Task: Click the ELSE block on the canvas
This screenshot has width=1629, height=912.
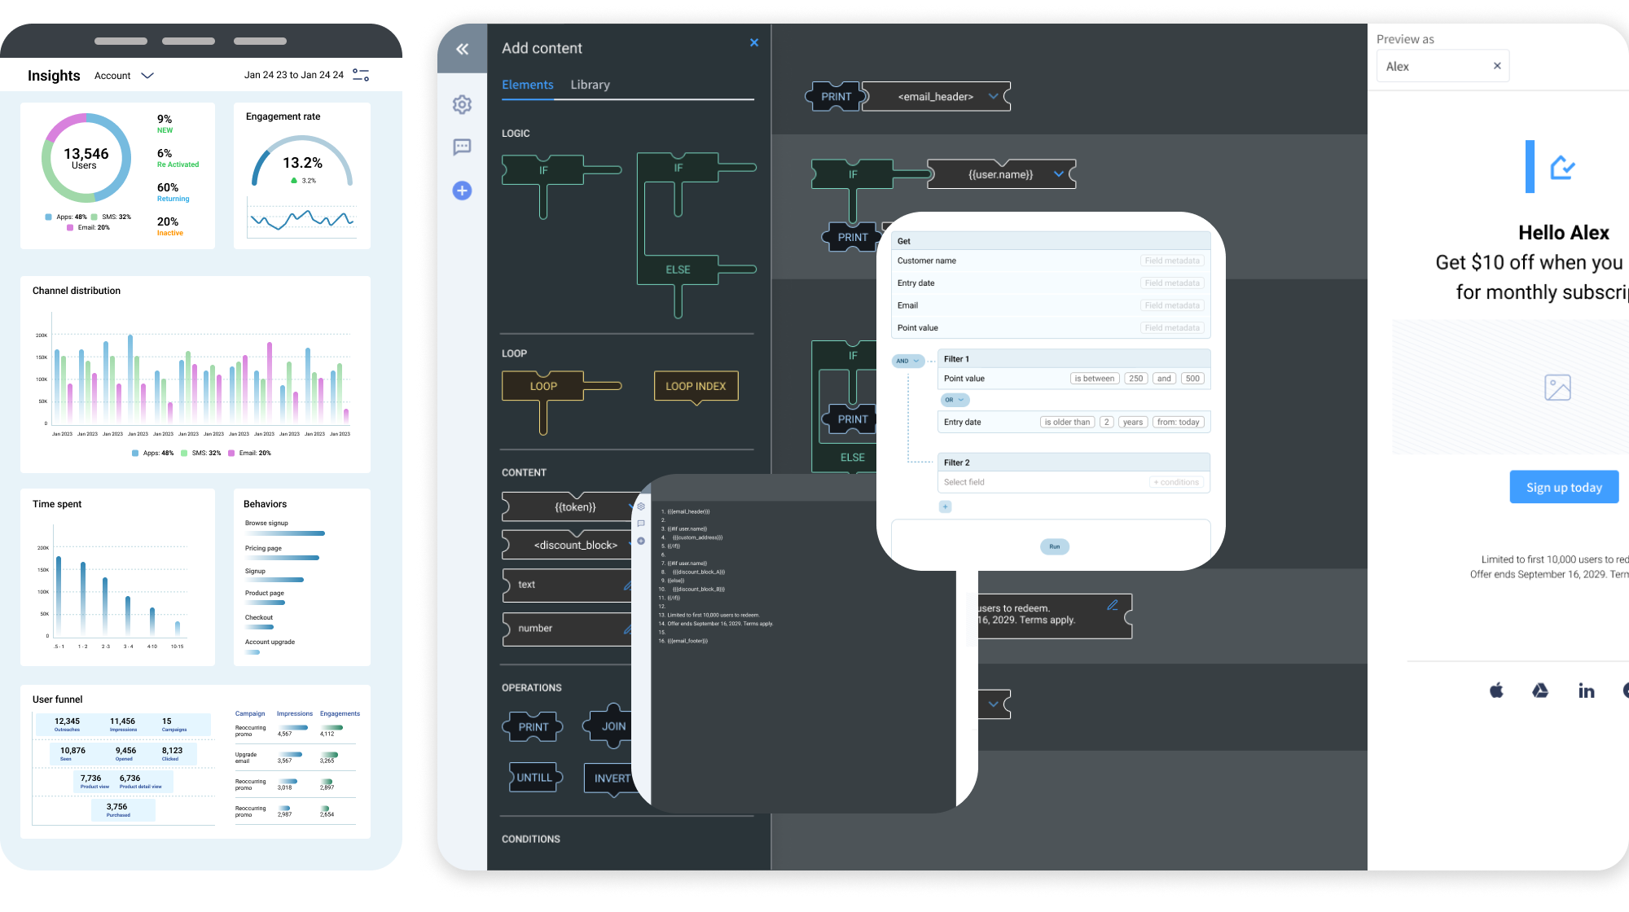Action: (853, 458)
